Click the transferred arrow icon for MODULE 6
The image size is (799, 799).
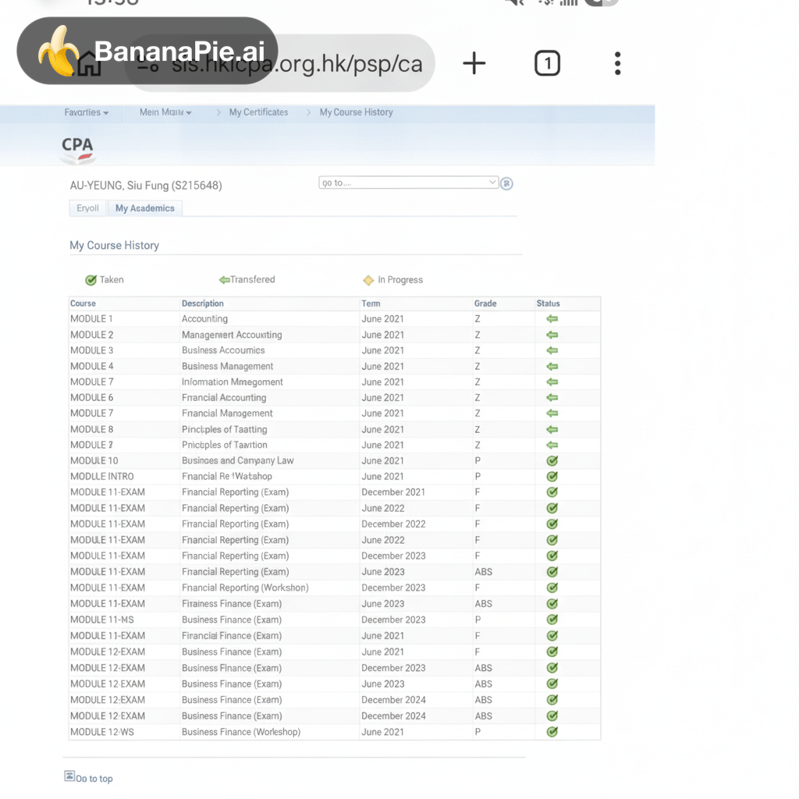pos(552,397)
